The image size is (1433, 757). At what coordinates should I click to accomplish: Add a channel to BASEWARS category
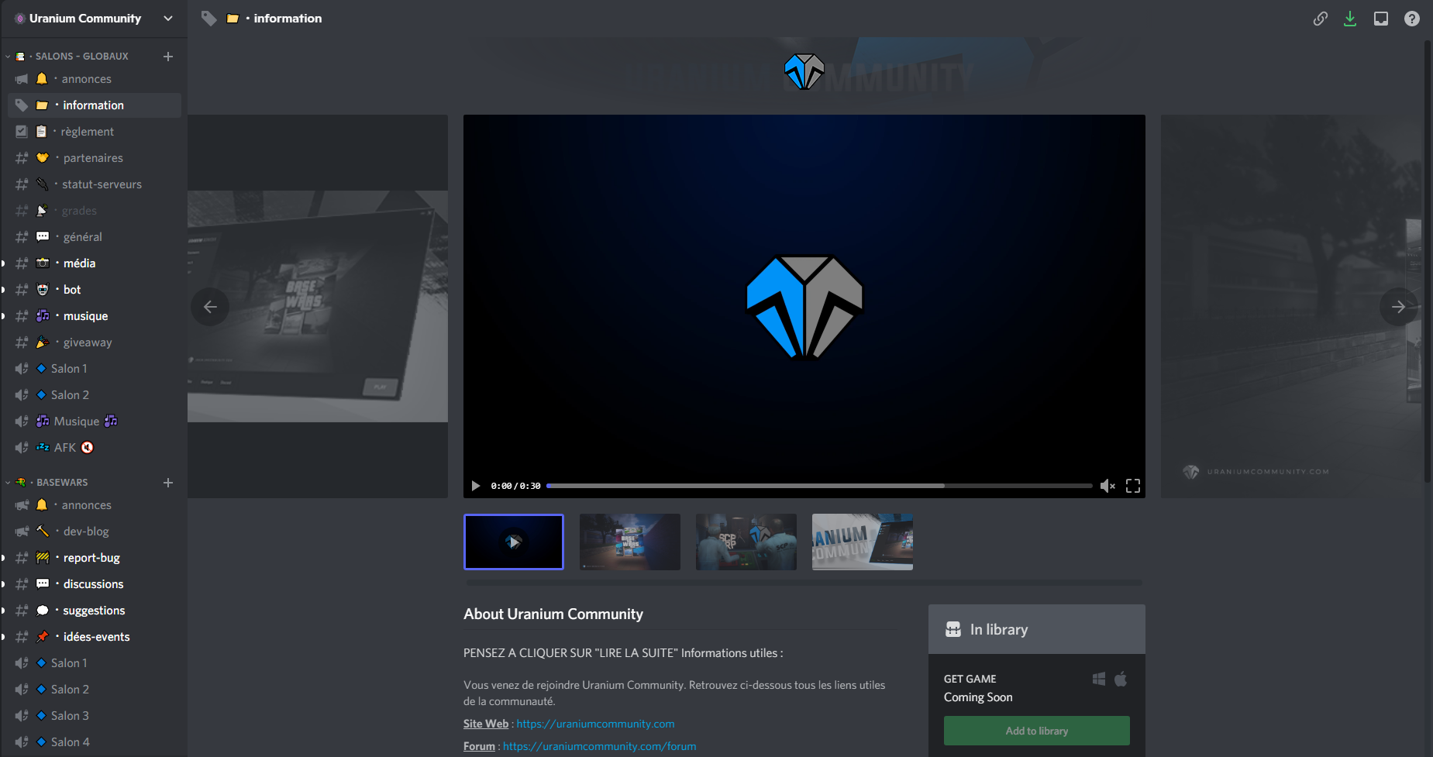tap(168, 483)
